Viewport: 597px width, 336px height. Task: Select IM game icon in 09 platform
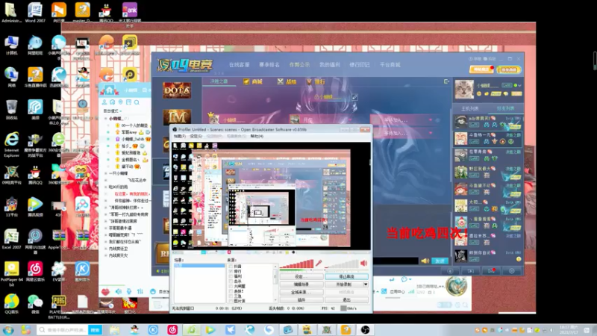pos(177,117)
